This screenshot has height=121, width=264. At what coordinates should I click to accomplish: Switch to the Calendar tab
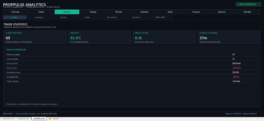point(144,12)
